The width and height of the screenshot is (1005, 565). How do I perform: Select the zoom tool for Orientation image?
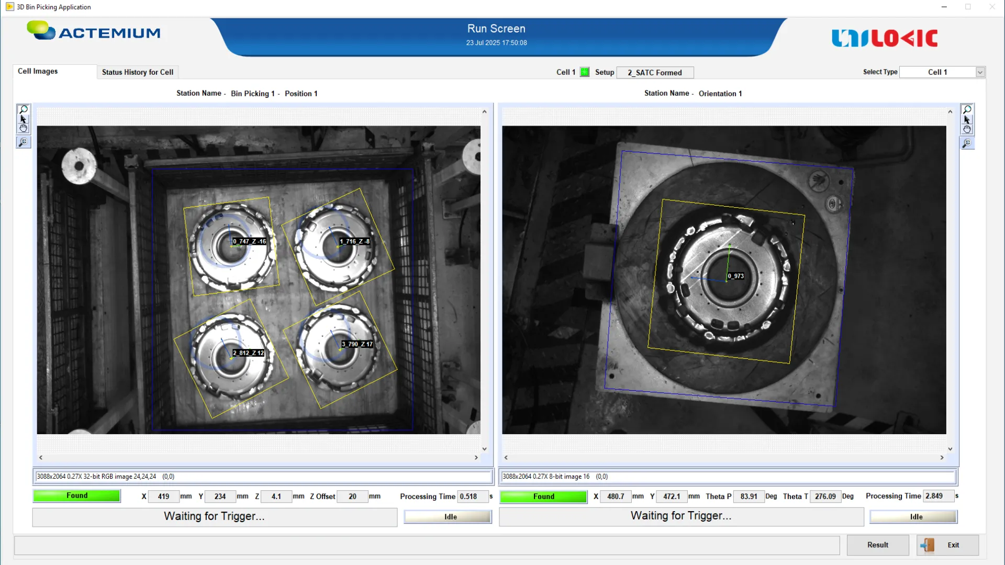(x=967, y=109)
